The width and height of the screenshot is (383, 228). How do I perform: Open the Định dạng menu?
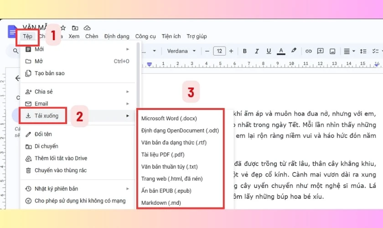117,36
